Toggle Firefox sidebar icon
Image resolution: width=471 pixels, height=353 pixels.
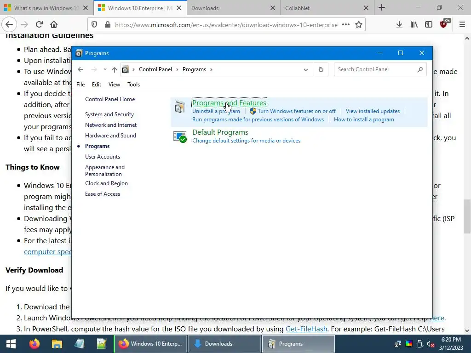pos(429,24)
